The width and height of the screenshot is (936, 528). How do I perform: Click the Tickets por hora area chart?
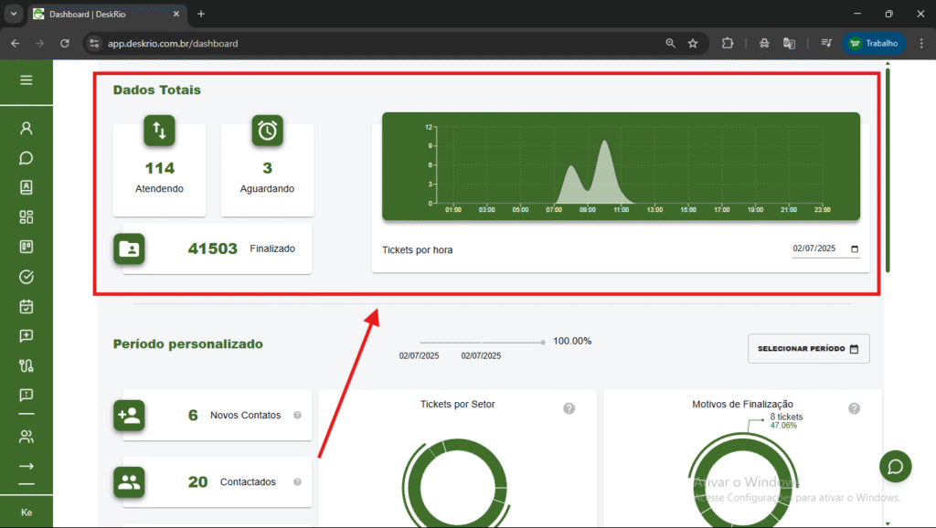tap(621, 166)
